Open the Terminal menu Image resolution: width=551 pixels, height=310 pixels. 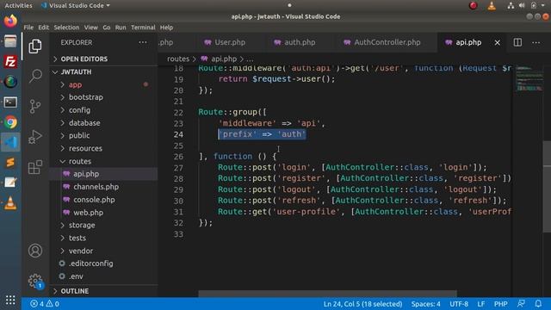point(143,28)
